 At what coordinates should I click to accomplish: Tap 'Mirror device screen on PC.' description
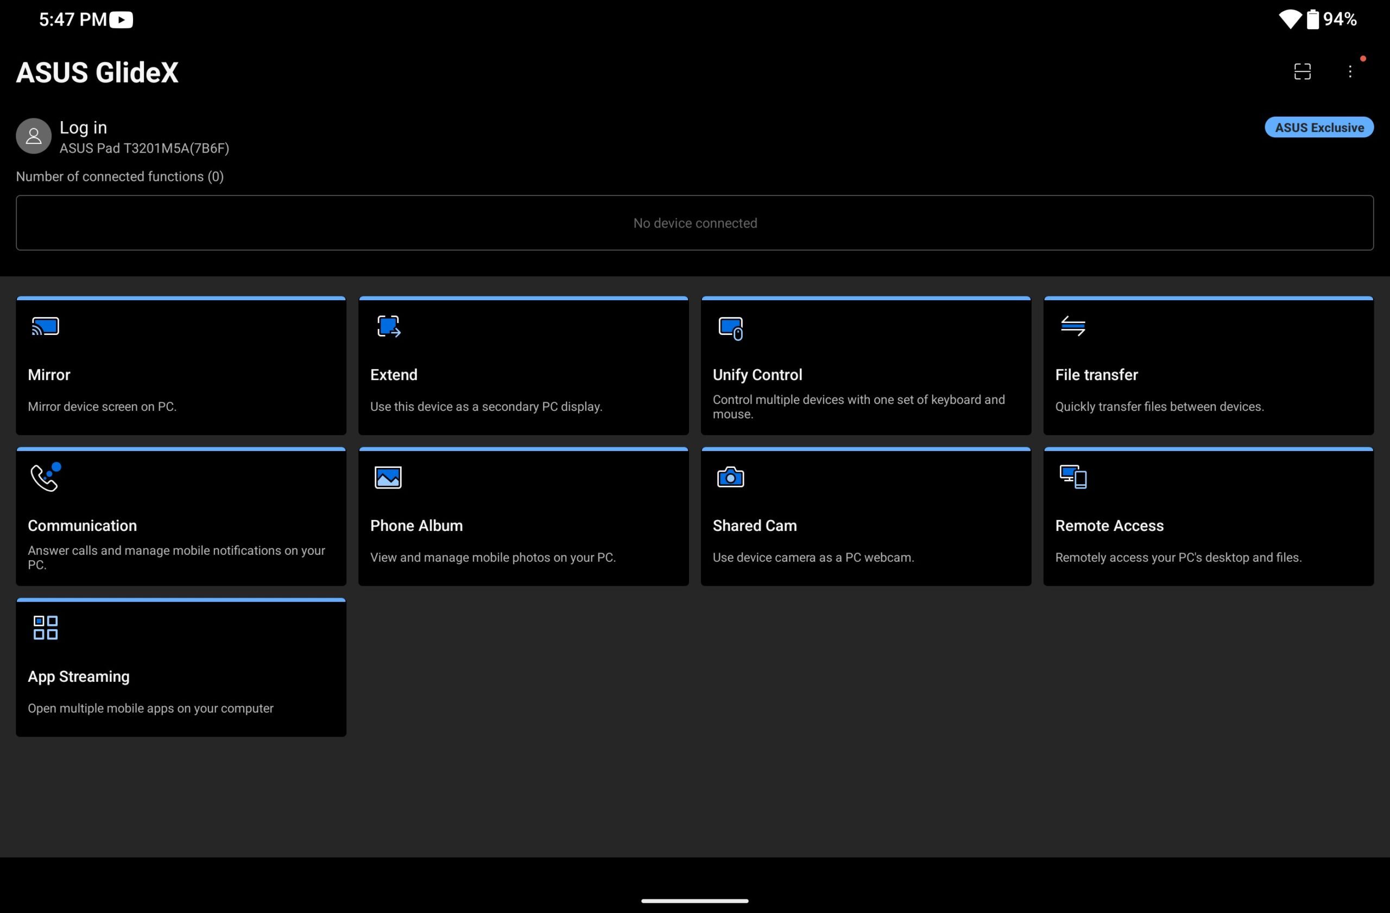(x=102, y=407)
